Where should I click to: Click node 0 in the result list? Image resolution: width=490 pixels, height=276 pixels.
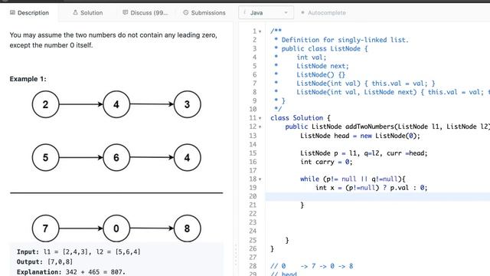point(116,228)
